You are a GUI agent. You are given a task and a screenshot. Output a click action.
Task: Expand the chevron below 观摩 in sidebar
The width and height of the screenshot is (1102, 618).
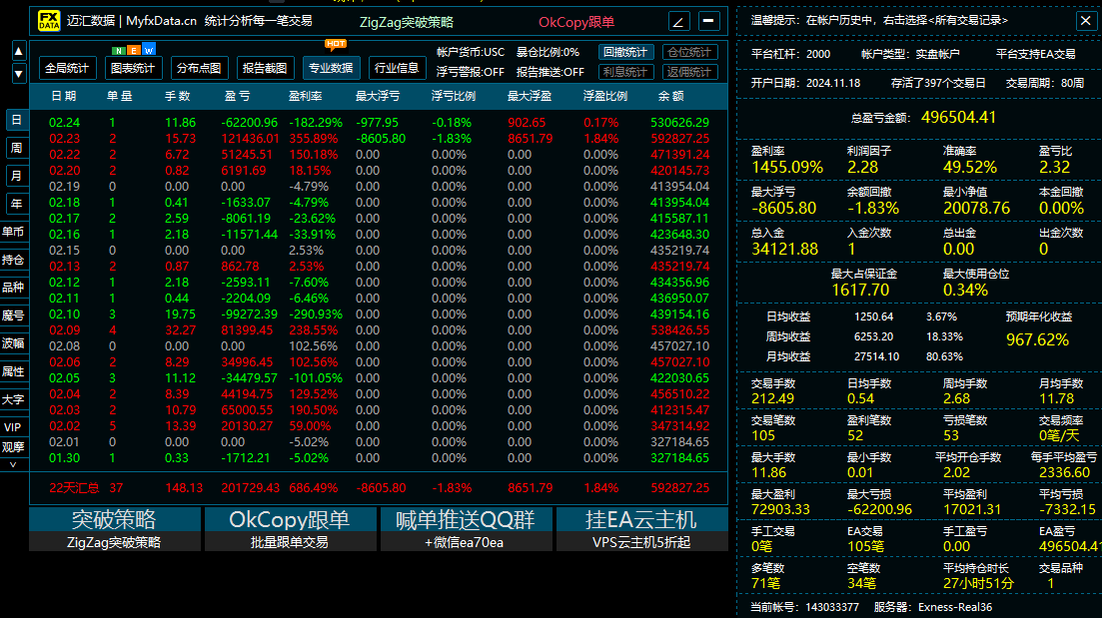pos(13,464)
